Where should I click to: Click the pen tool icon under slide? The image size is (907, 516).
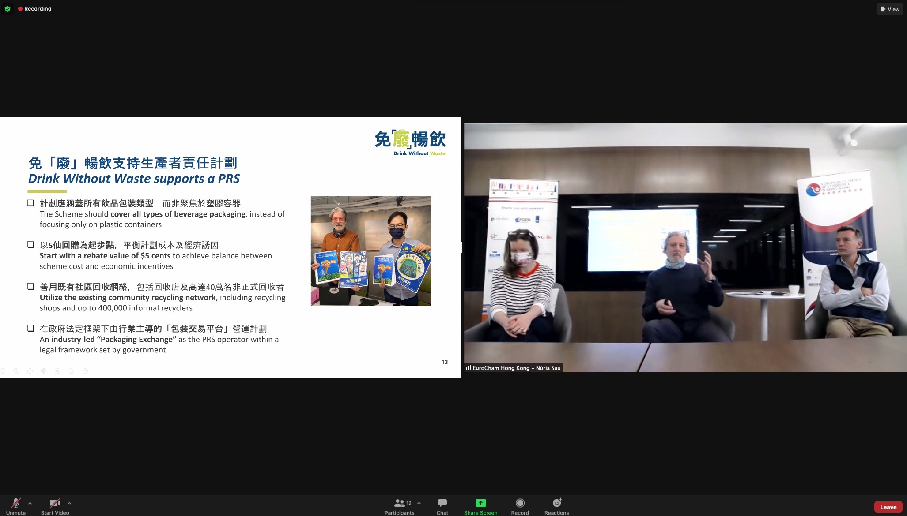[x=30, y=371]
